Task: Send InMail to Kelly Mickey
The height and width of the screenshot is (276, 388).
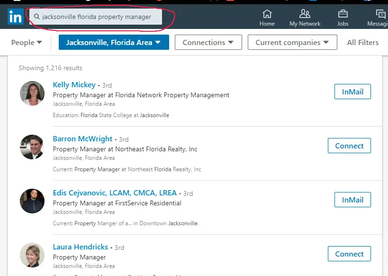Action: [352, 92]
